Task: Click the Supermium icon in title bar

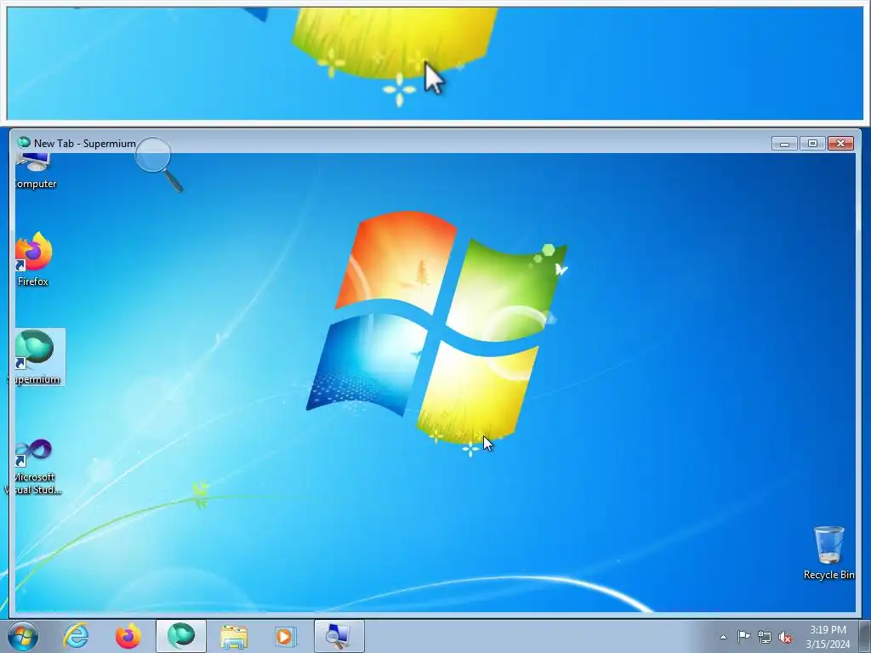Action: coord(24,143)
